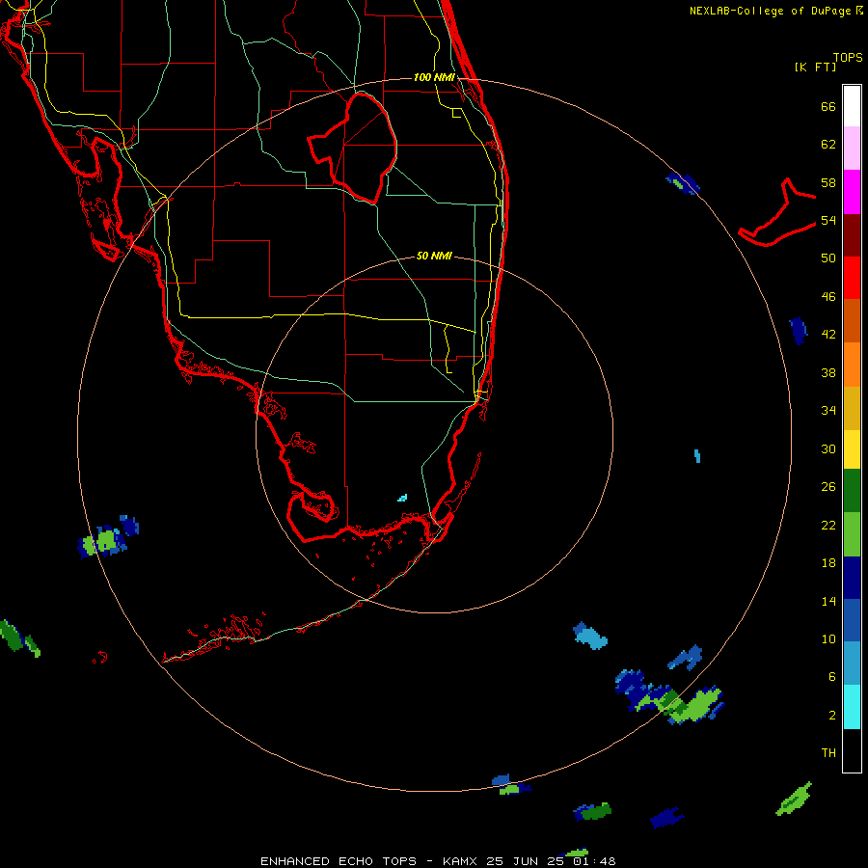Click the TOPS legend title
Viewport: 868px width, 868px height.
click(x=848, y=57)
